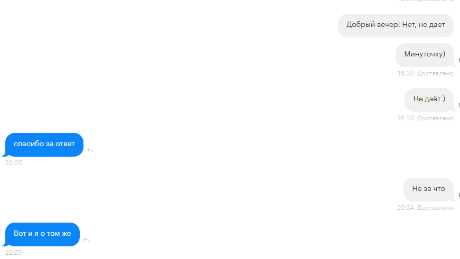This screenshot has width=460, height=259.
Task: Select the 'Не даёт )' message bubble
Action: (x=429, y=100)
